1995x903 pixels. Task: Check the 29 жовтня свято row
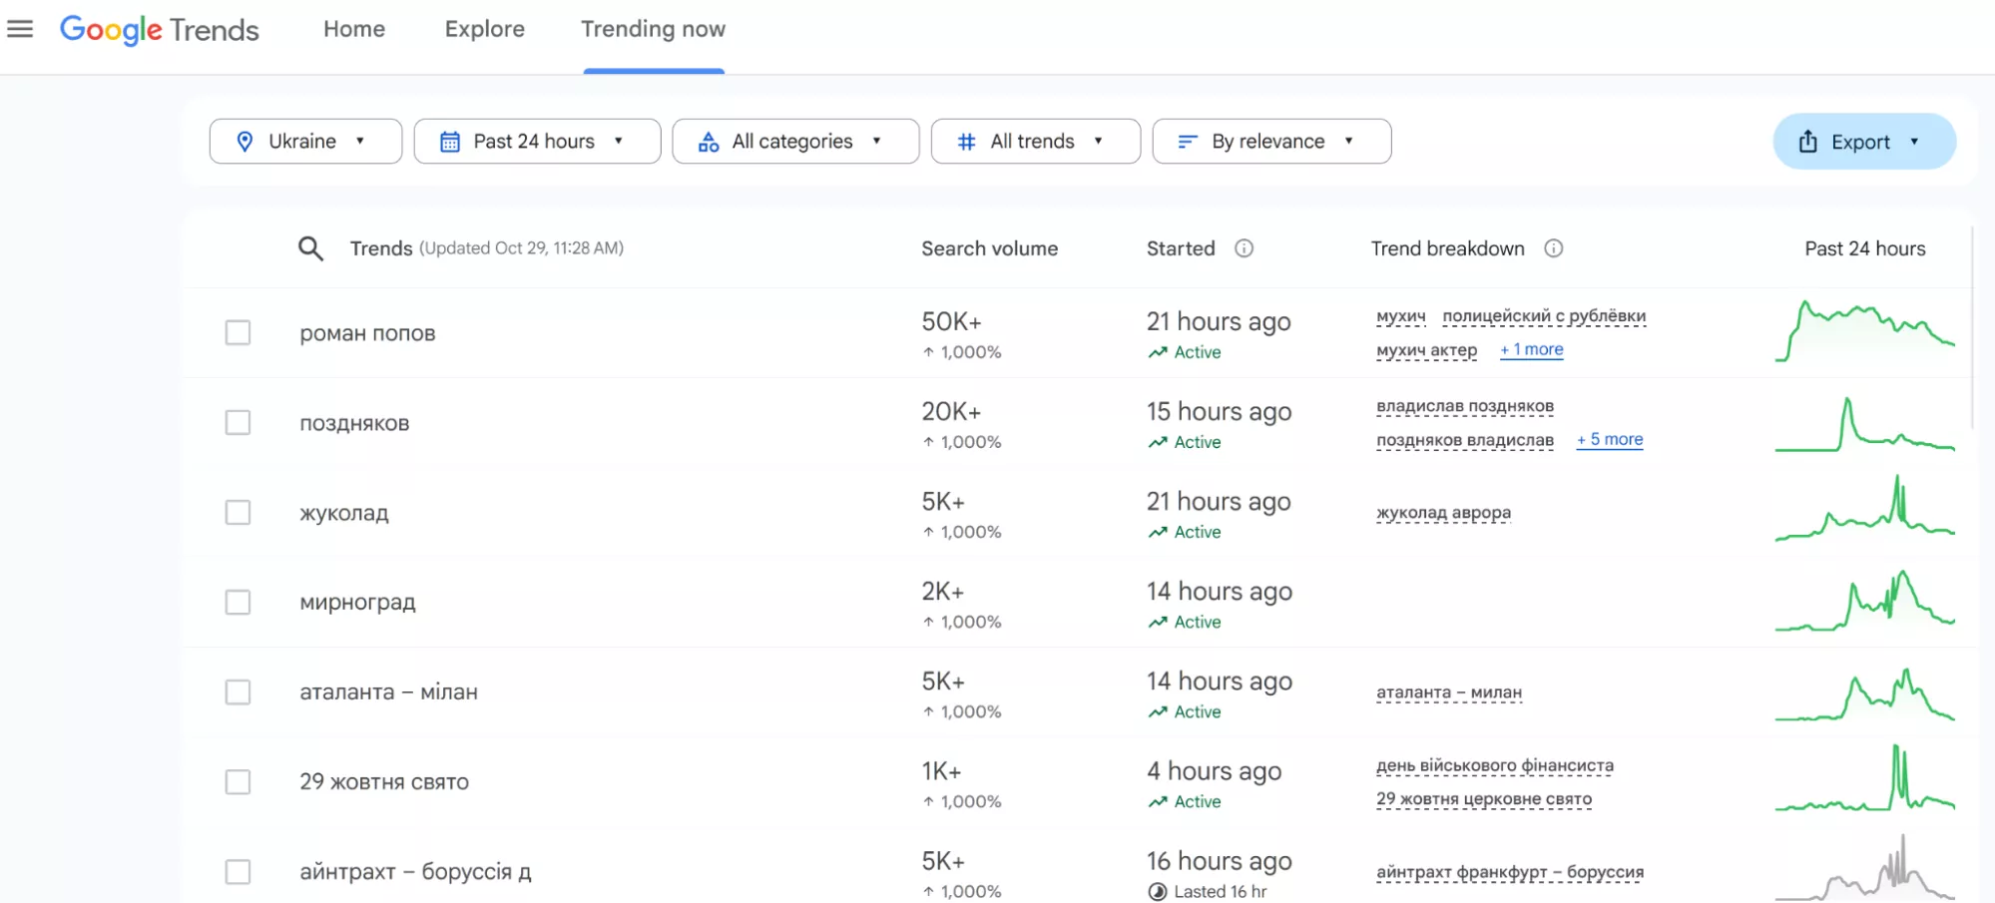238,781
